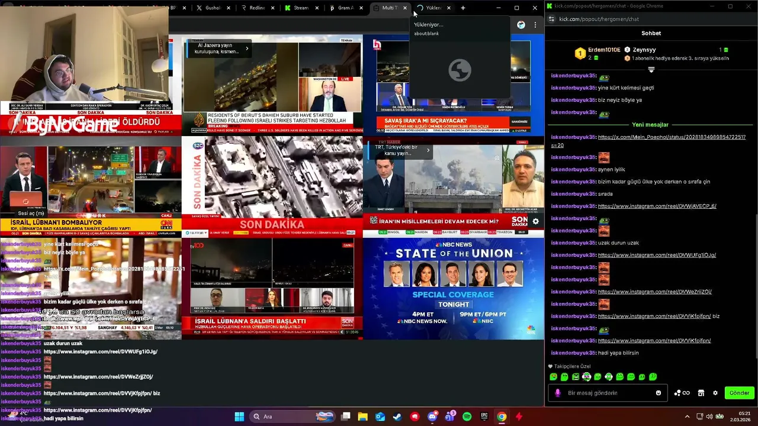Expand the TRT stream info chevron
The width and height of the screenshot is (758, 426).
pyautogui.click(x=428, y=150)
